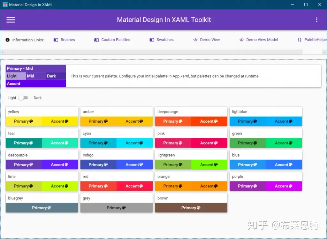Open the three-dot overflow menu
This screenshot has width=327, height=239.
(x=316, y=20)
